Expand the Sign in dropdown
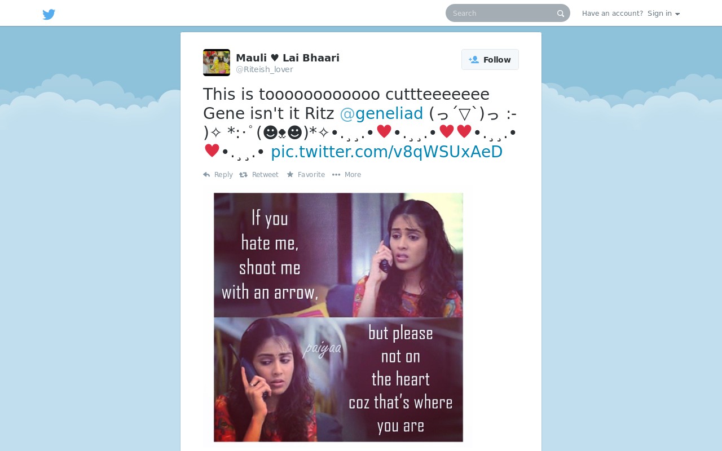Viewport: 722px width, 451px height. [x=663, y=14]
